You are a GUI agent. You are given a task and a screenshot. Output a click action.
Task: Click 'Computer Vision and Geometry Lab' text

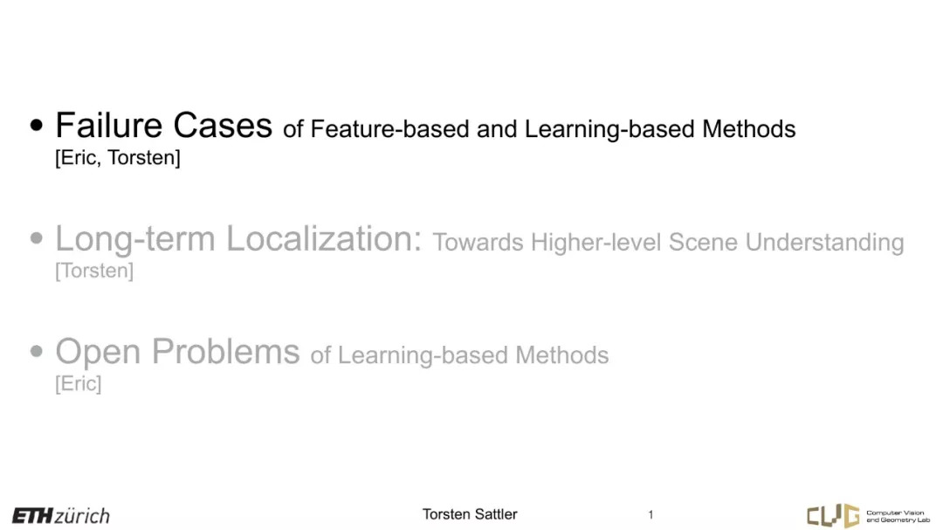(x=898, y=516)
